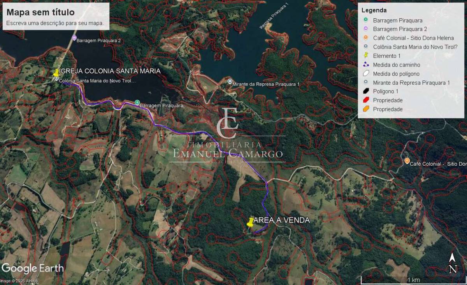
Task: Click Medida do caminho path icon in legend
Action: click(366, 65)
